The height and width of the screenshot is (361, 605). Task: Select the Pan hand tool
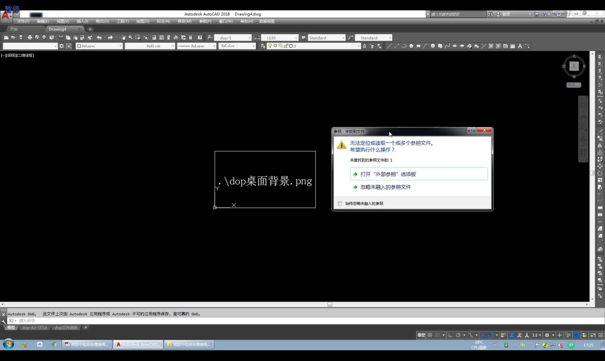(x=123, y=37)
